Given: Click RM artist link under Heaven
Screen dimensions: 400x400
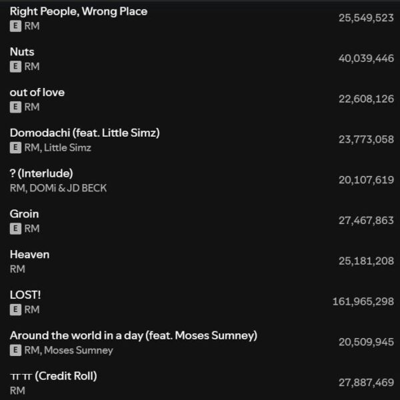Looking at the screenshot, I should coord(17,269).
